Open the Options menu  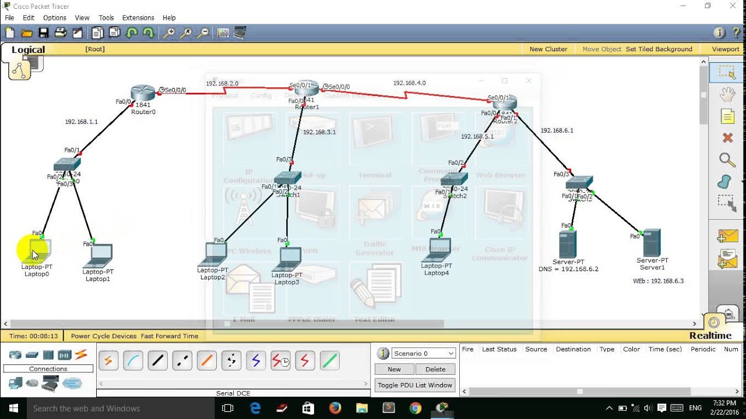point(55,18)
